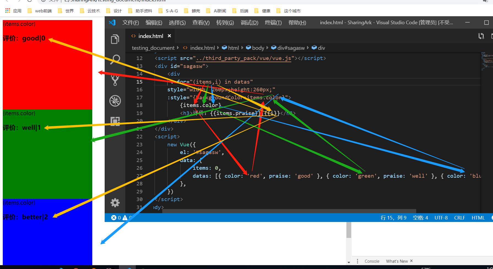Close the index.html editor tab
Screen dimensions: 493x269
point(169,36)
